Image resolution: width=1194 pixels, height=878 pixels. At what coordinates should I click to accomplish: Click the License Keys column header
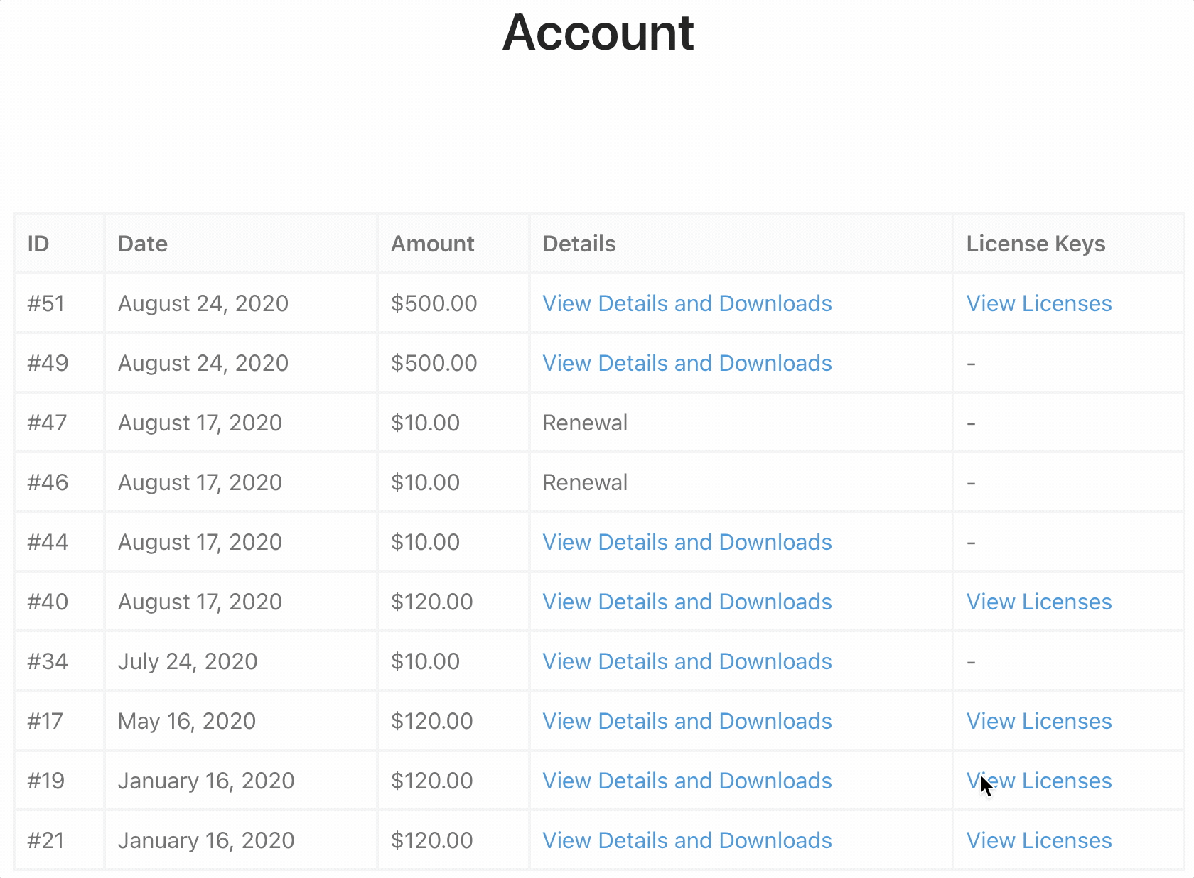click(1036, 244)
